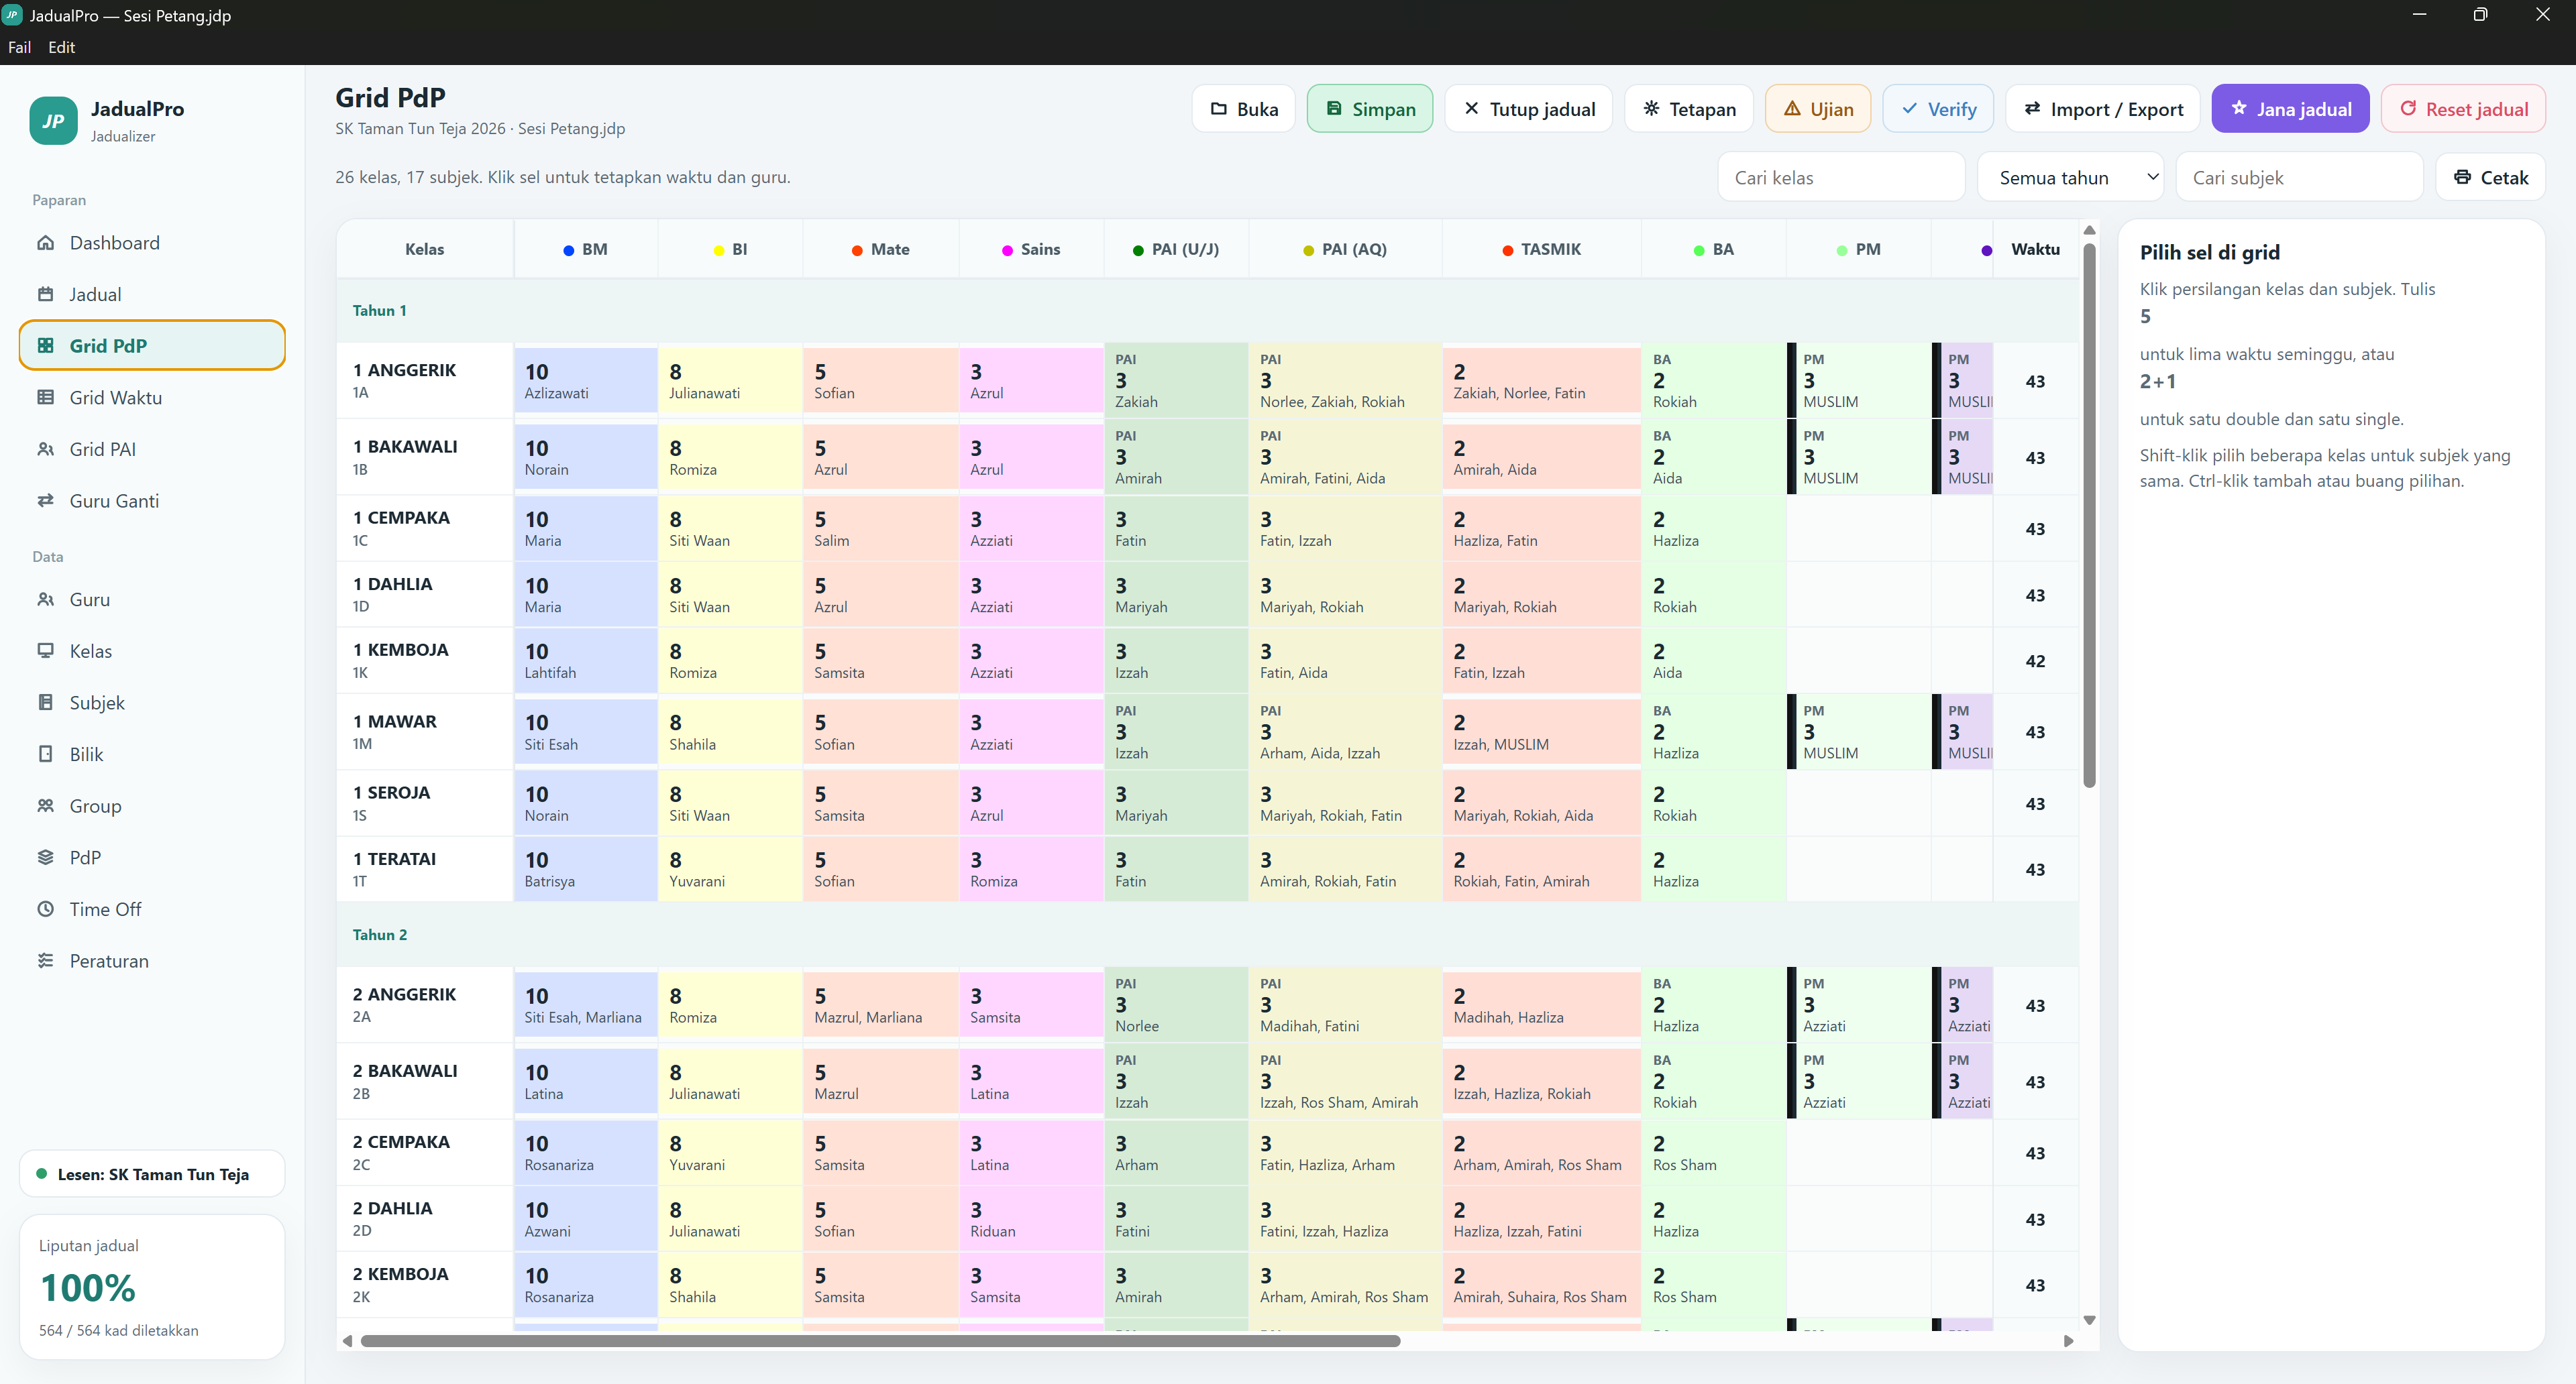Select 1 ANGGERIK BM cell Azlizawati

coord(586,381)
